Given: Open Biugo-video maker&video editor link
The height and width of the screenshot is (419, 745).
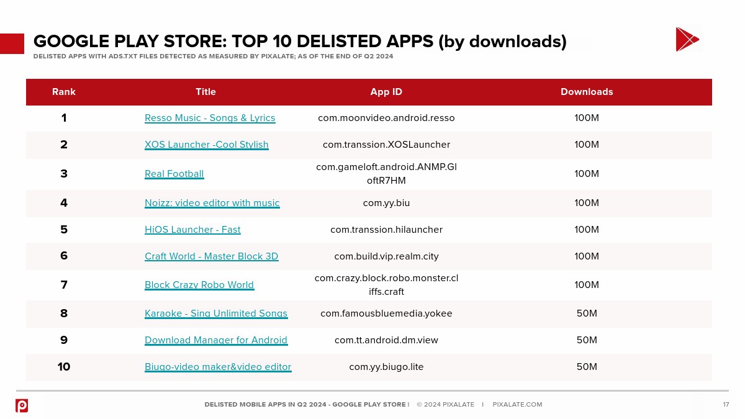Looking at the screenshot, I should (x=217, y=367).
